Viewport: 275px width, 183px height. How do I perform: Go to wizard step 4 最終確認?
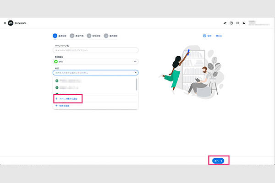pos(110,36)
